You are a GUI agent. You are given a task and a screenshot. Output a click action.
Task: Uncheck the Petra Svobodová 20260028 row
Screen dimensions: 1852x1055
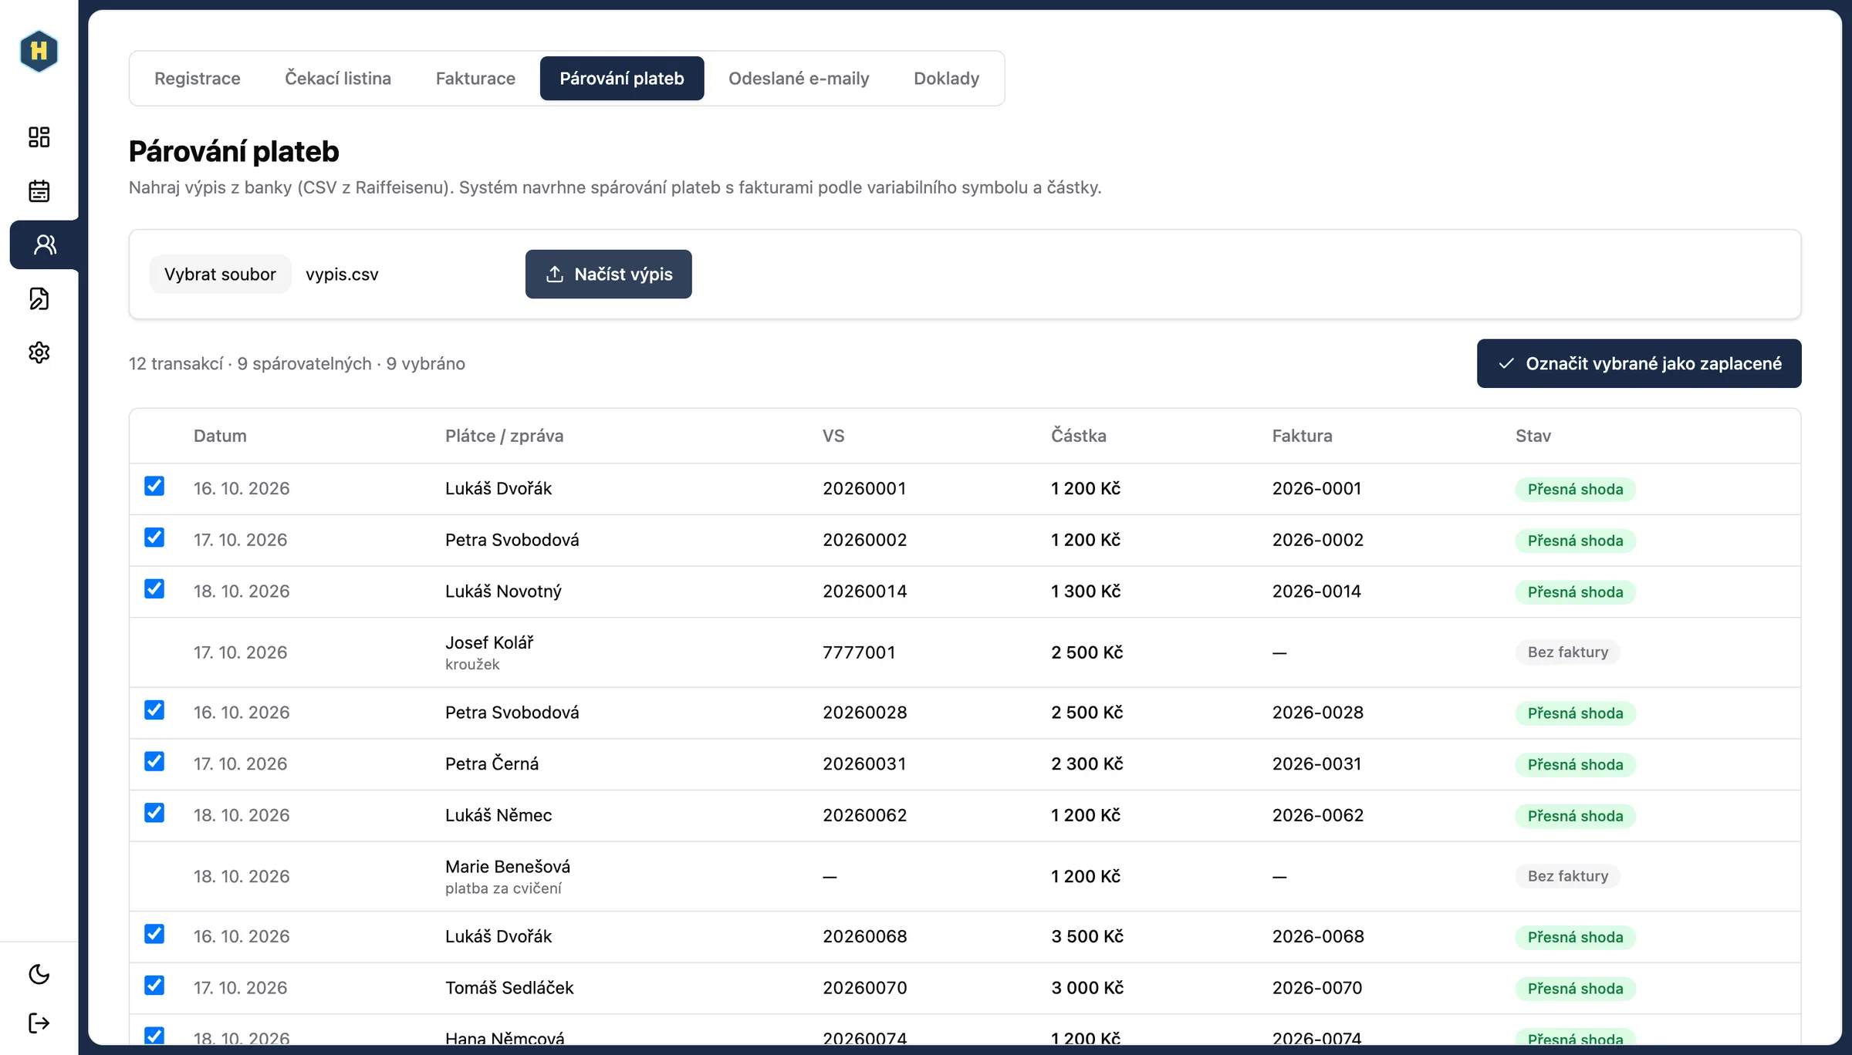154,710
